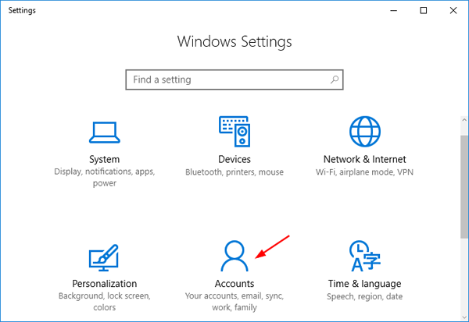The height and width of the screenshot is (322, 469).
Task: Open the System laptop icon
Action: coord(105,133)
